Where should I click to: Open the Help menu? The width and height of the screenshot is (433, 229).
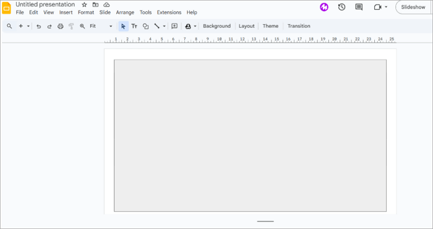(x=192, y=12)
